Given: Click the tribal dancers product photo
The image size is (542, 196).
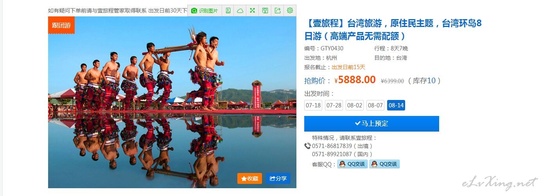Looking at the screenshot, I should [x=172, y=102].
